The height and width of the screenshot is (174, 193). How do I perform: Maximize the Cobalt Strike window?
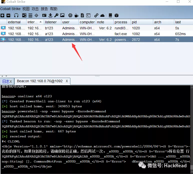178,2
